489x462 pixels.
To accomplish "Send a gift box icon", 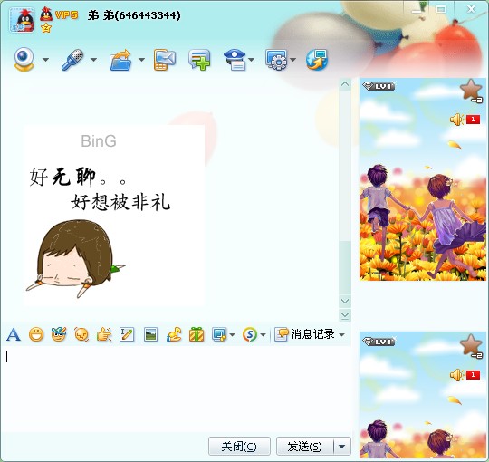I will click(x=197, y=335).
